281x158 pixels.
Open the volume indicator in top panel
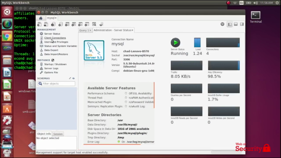tap(256, 3)
